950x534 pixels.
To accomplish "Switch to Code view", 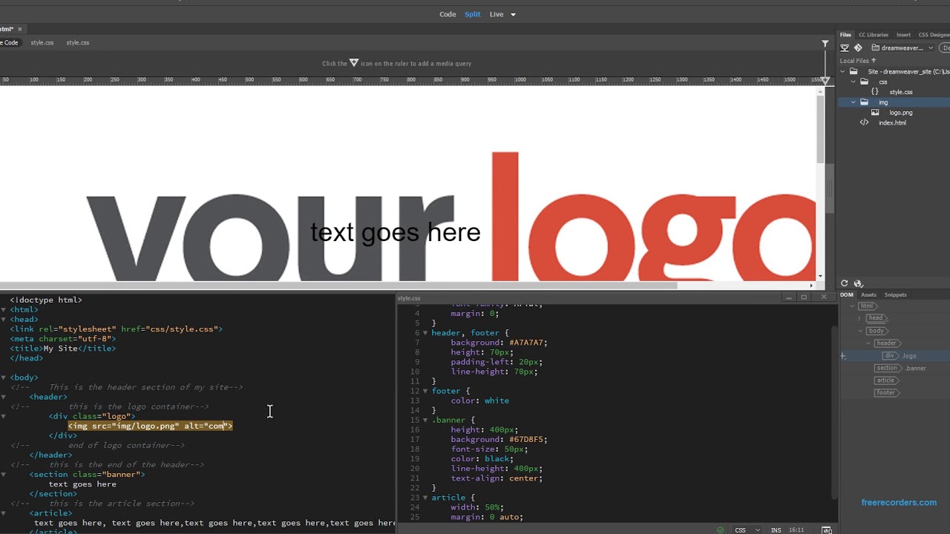I will click(448, 14).
